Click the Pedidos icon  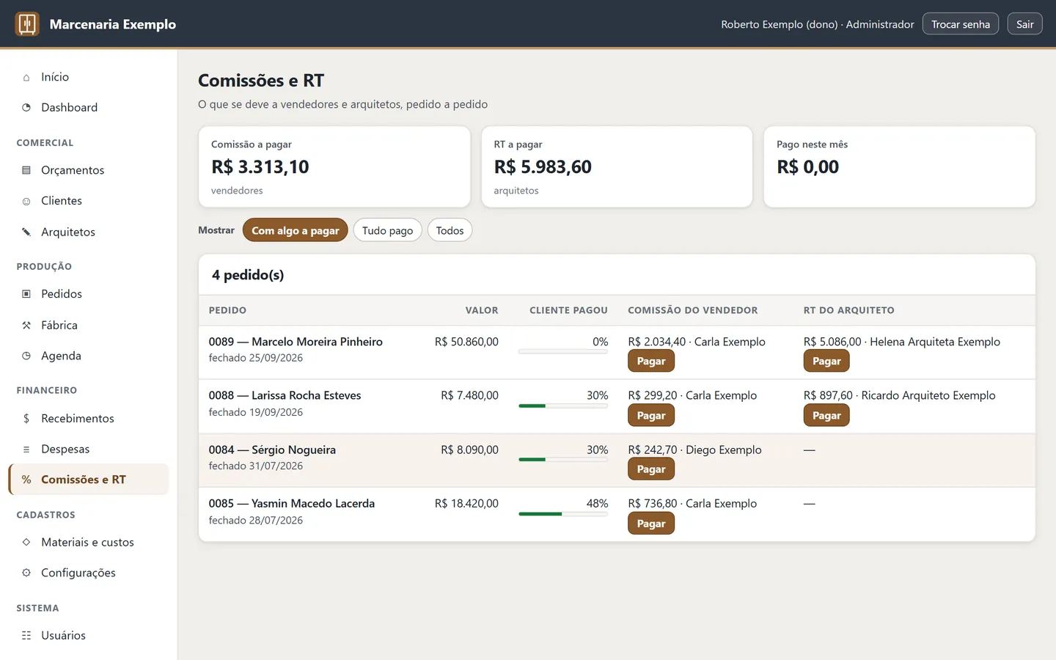click(x=26, y=294)
